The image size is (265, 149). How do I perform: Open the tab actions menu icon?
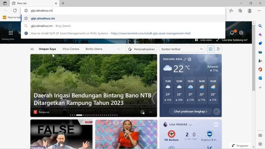tap(5, 3)
